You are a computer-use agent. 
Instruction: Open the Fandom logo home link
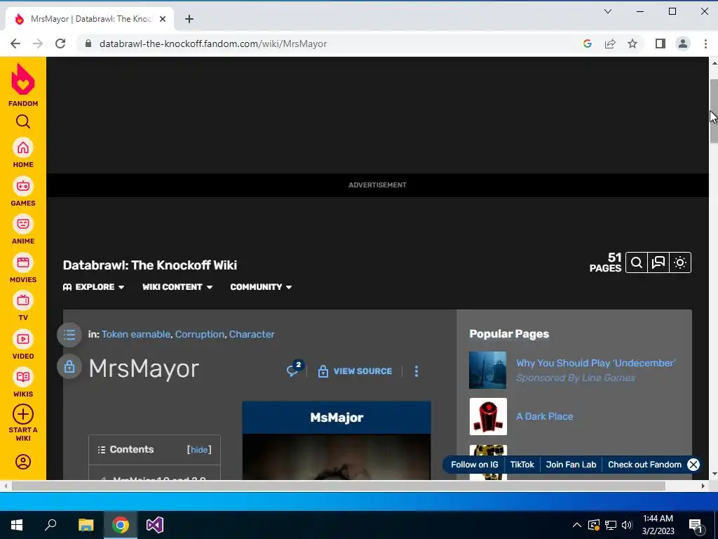(23, 85)
